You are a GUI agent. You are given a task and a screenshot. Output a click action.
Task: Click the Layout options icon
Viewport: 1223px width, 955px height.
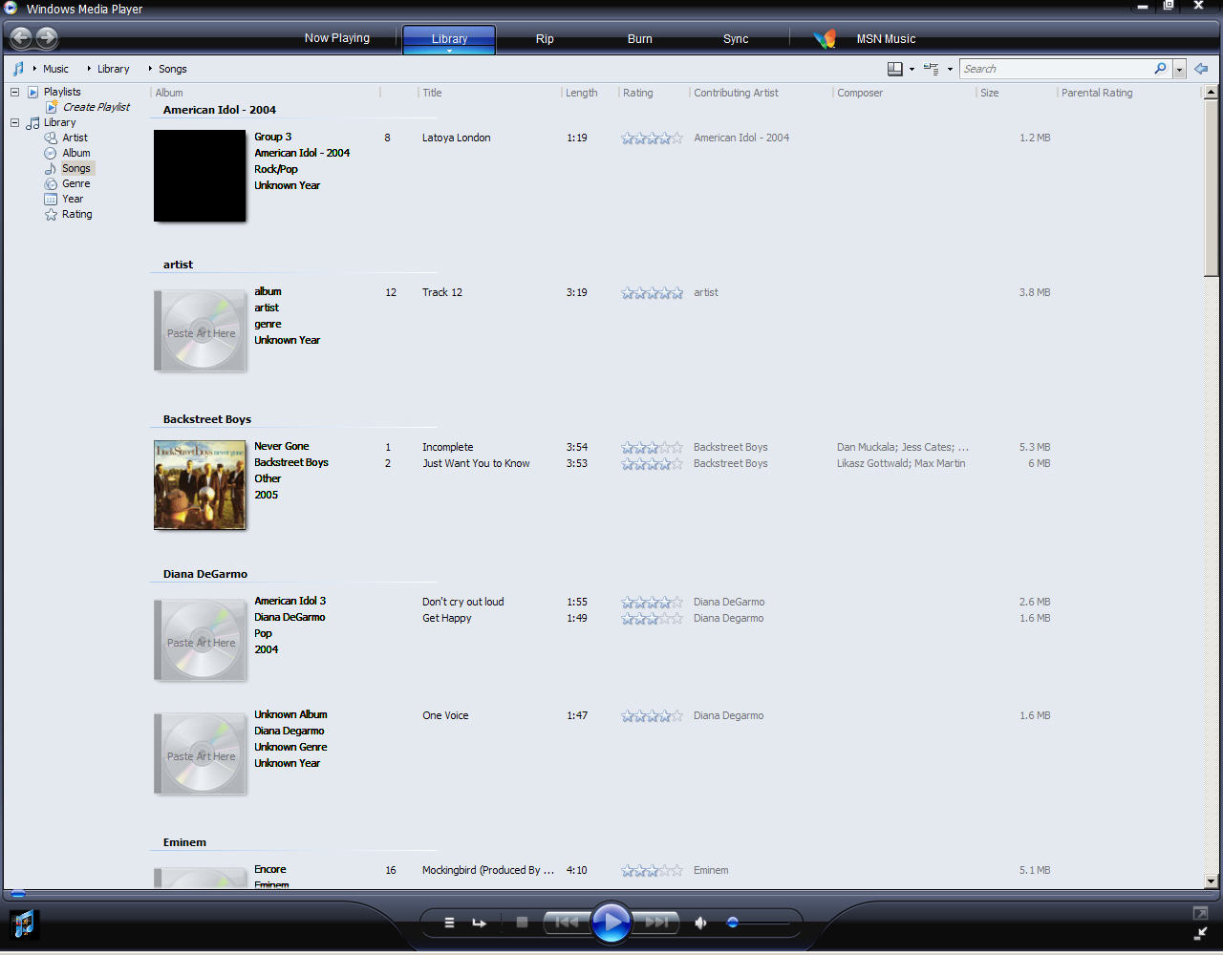(x=895, y=69)
